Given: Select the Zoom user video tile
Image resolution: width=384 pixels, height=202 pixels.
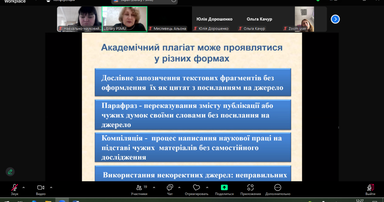Looking at the screenshot, I should 305,19.
